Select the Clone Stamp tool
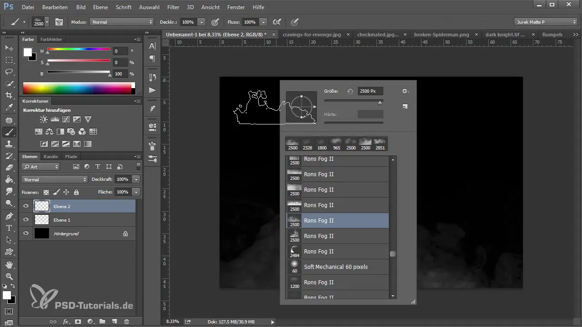 tap(9, 144)
